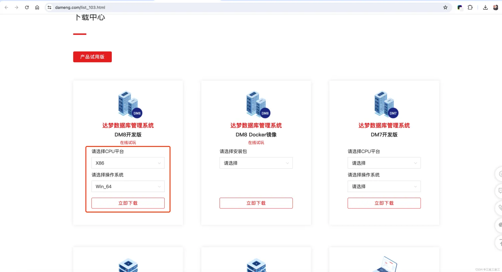Open the smiley customer service icon
The width and height of the screenshot is (502, 272).
pos(500,174)
